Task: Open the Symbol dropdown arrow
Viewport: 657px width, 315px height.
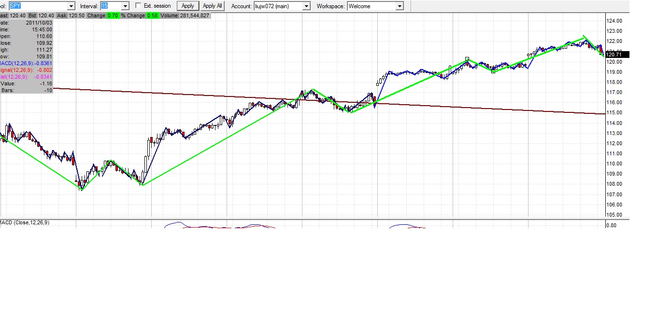Action: 71,6
